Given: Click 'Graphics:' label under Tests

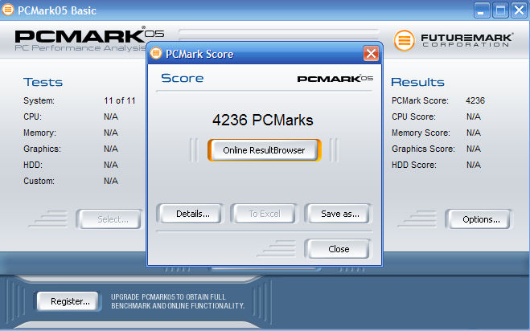Looking at the screenshot, I should pos(42,149).
